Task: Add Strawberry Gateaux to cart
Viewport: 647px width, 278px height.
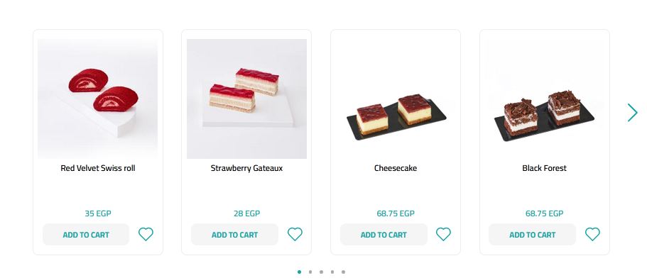Action: click(x=235, y=235)
